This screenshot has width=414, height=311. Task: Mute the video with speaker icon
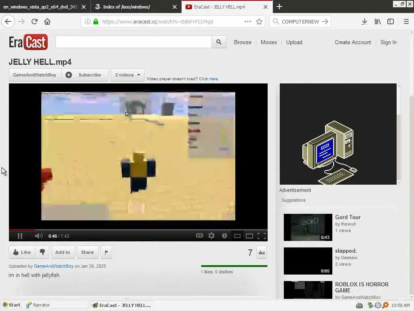[38, 236]
